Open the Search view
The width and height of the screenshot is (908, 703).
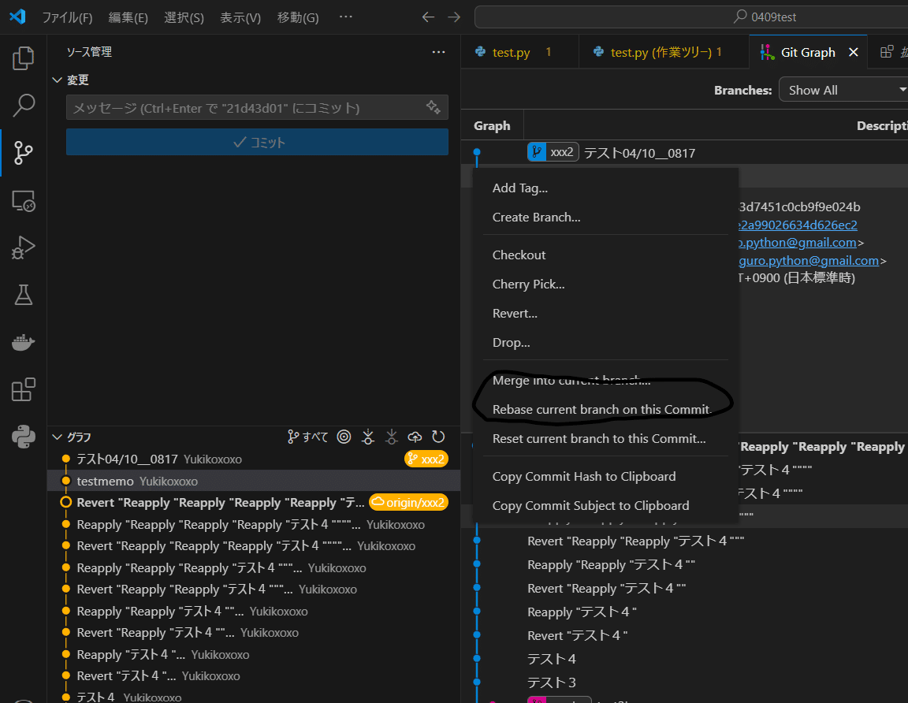[x=23, y=105]
